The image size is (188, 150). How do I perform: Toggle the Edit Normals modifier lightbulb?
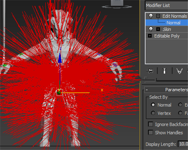tap(151, 16)
